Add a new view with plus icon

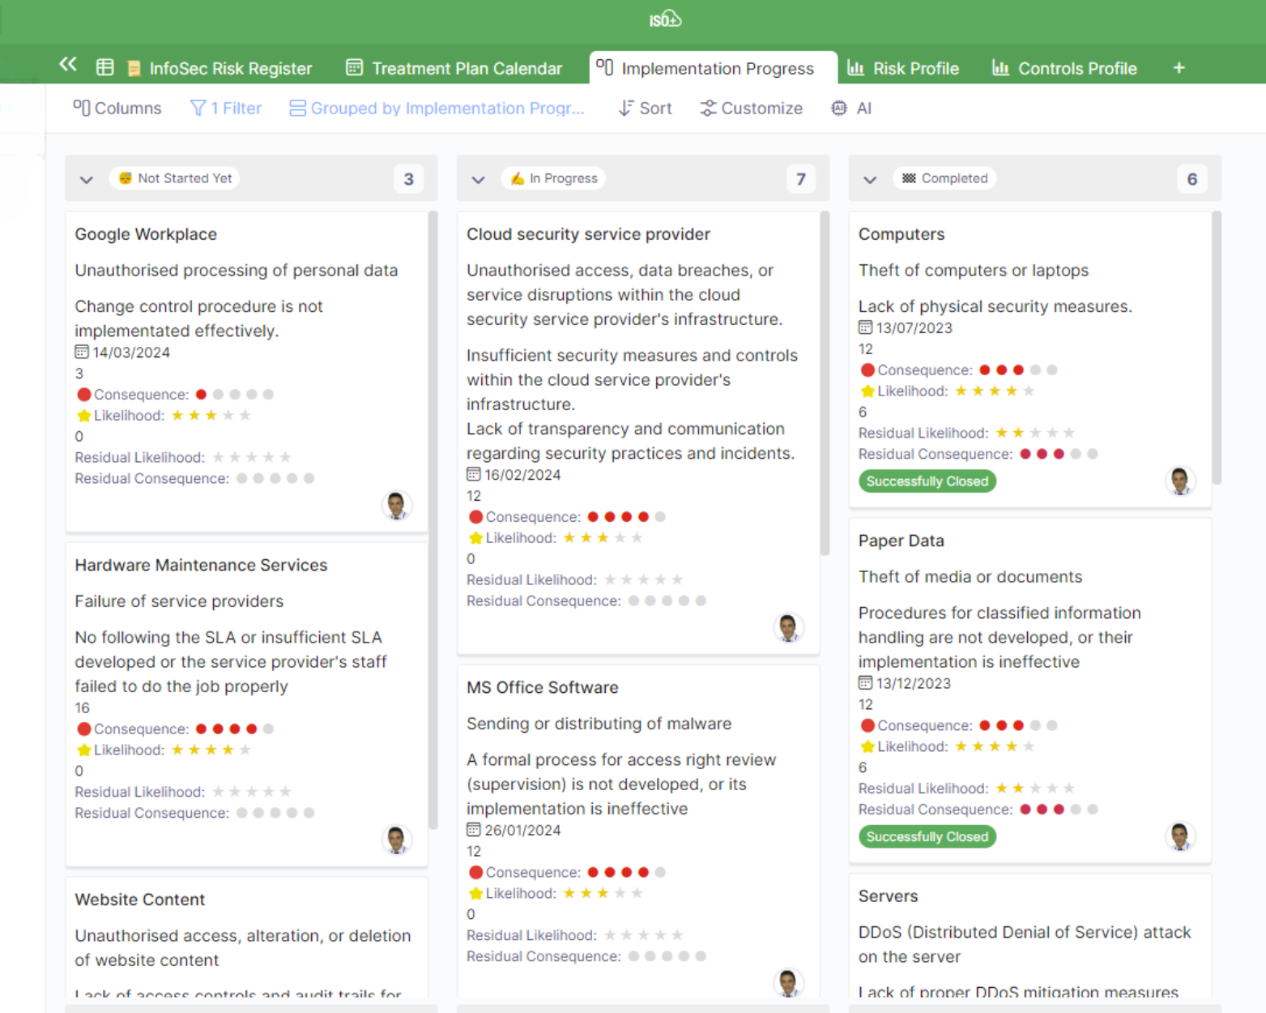click(x=1179, y=68)
